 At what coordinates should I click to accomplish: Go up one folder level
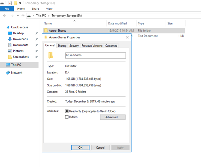[x=23, y=16]
